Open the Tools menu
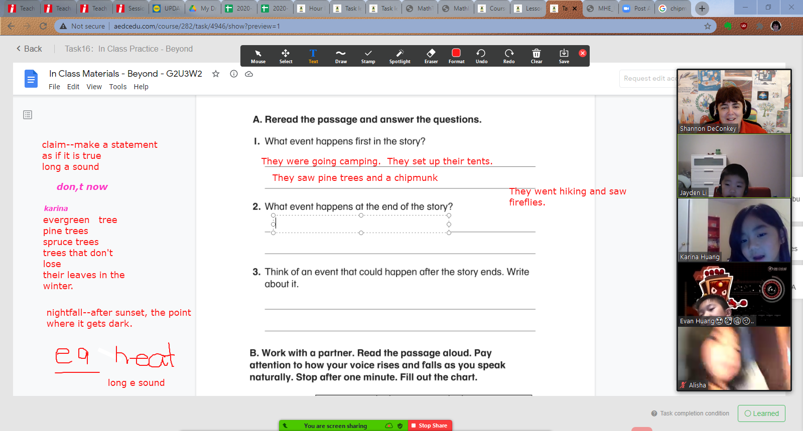This screenshot has height=431, width=803. point(118,87)
